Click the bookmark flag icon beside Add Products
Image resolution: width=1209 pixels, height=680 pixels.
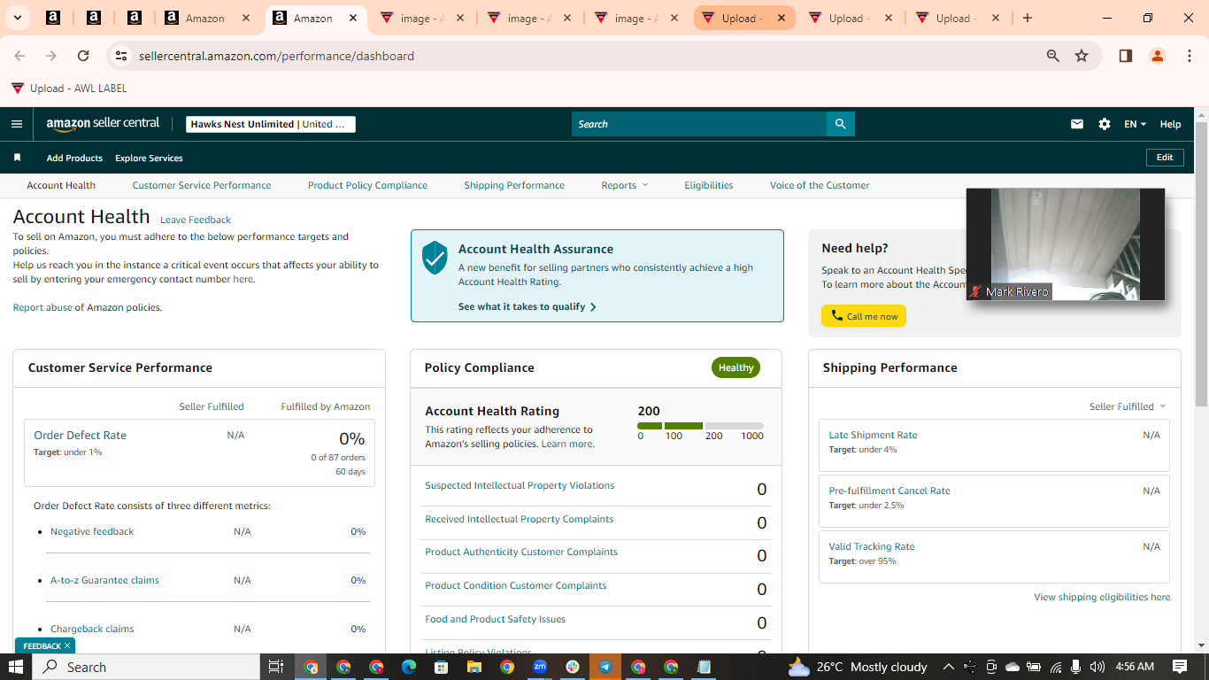(17, 158)
